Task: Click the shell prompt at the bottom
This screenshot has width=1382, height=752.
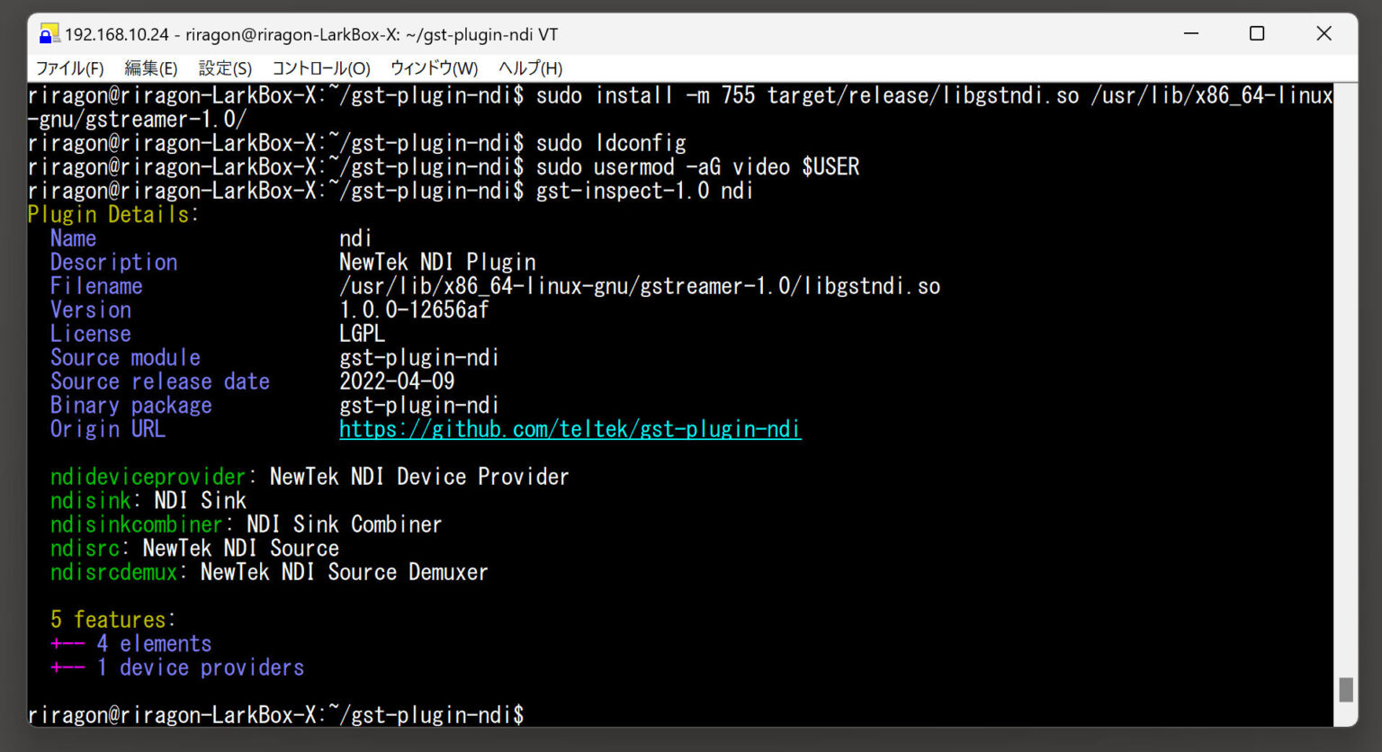Action: [270, 714]
